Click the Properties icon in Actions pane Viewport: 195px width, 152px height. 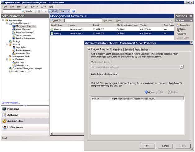(178, 25)
